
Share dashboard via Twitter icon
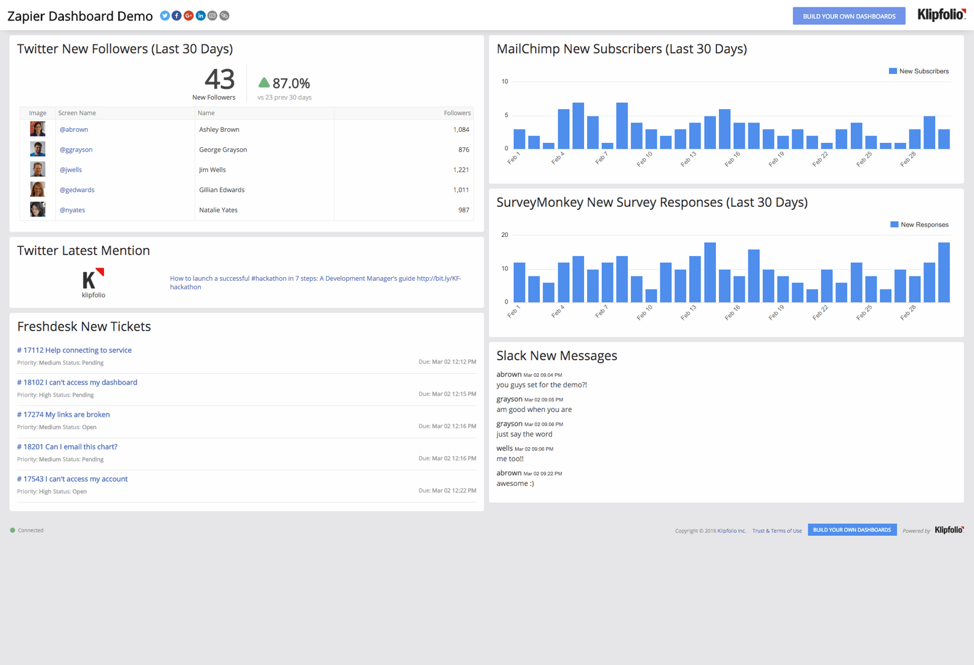click(164, 15)
